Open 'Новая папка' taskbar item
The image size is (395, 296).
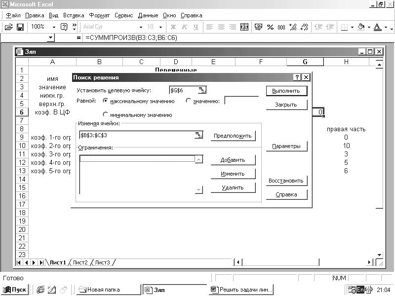pyautogui.click(x=108, y=290)
